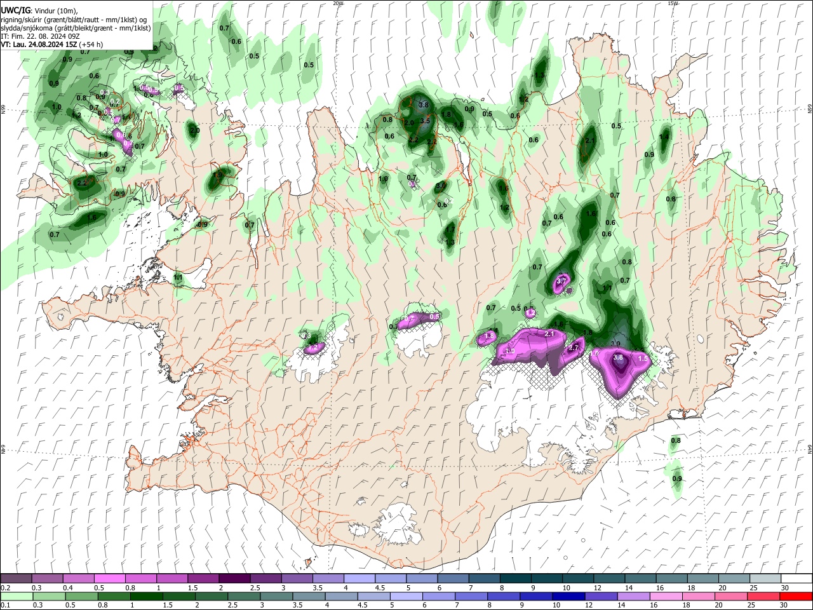Click the upper legend's 0.2 label
Screen dimensions: 813x610
[x=6, y=588]
